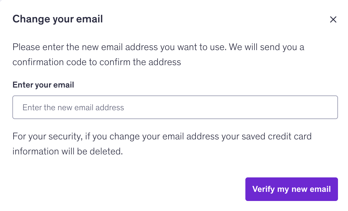The image size is (348, 211).
Task: Click the confirmation code instruction paragraph
Action: point(158,55)
